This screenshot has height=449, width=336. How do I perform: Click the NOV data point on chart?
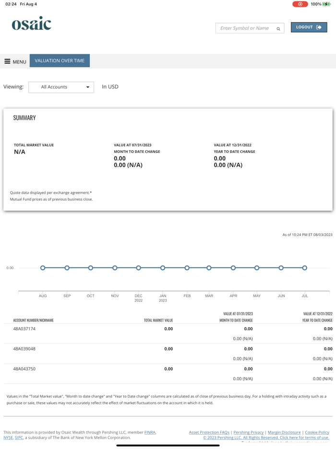click(x=115, y=268)
